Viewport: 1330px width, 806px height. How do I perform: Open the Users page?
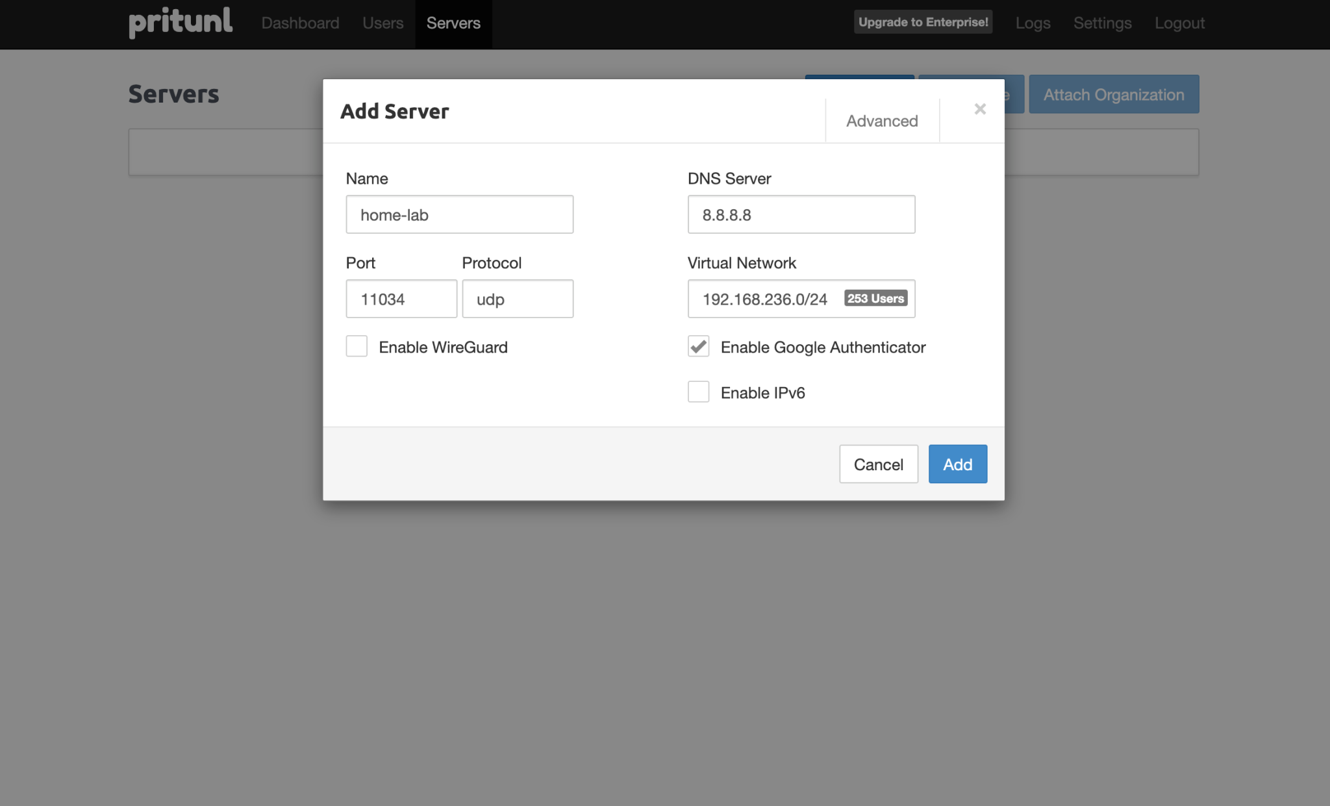coord(383,23)
